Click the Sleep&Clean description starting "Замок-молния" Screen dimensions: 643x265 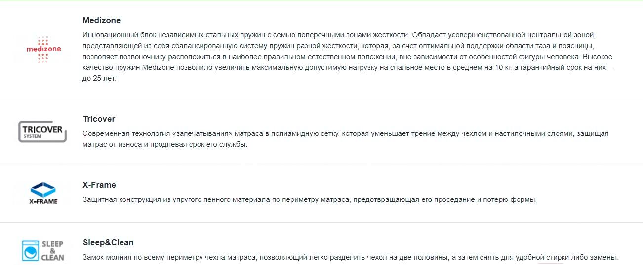pos(350,257)
